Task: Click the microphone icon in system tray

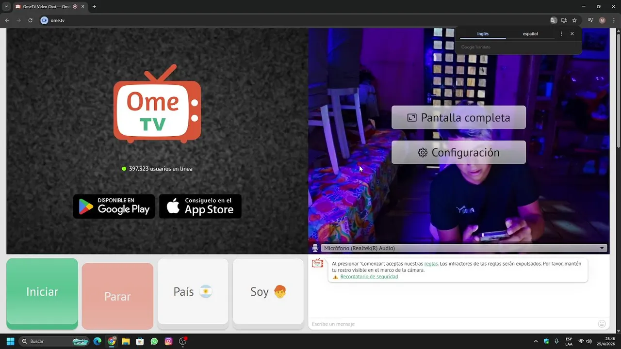Action: pos(556,341)
